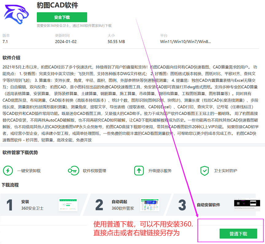Click the large step number 2
The width and height of the screenshot is (265, 244).
(x=99, y=205)
